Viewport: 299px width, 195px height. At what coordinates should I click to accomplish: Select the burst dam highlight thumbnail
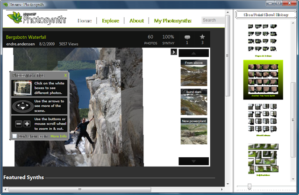(193, 102)
